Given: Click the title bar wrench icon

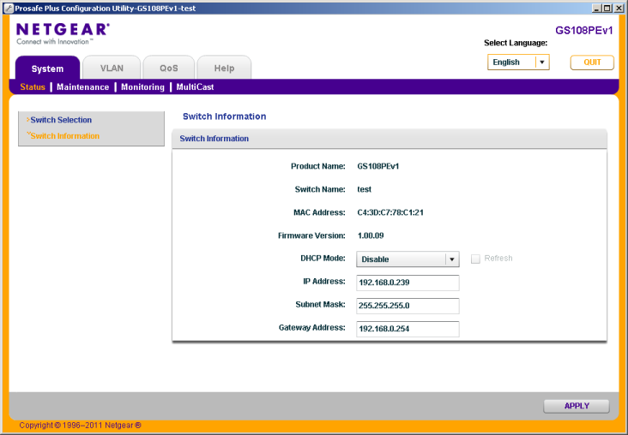Looking at the screenshot, I should (x=9, y=8).
